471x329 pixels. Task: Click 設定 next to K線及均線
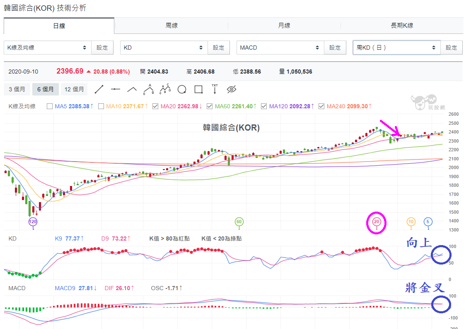102,48
